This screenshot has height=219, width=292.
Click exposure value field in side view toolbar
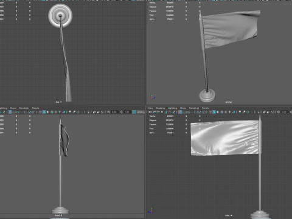284,112
